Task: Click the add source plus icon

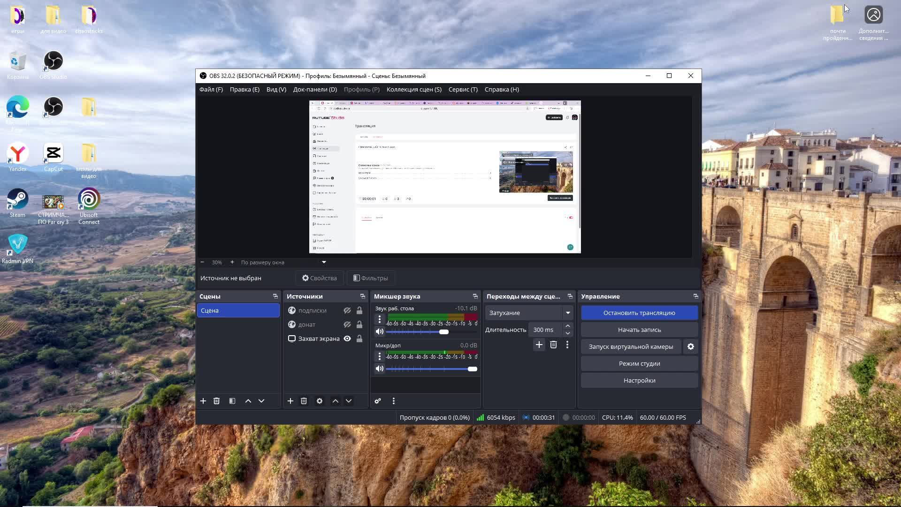Action: [x=290, y=401]
